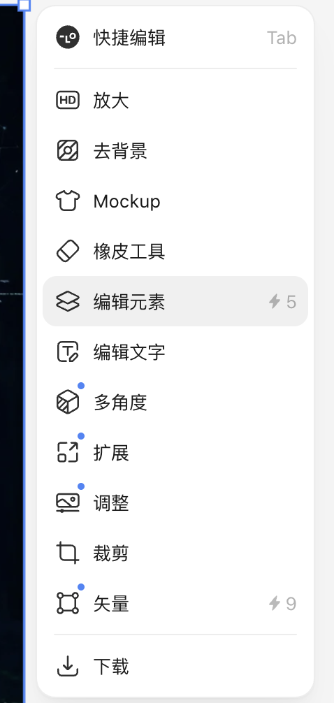Click the 编辑文字 text edit icon
The width and height of the screenshot is (334, 703).
pyautogui.click(x=68, y=351)
